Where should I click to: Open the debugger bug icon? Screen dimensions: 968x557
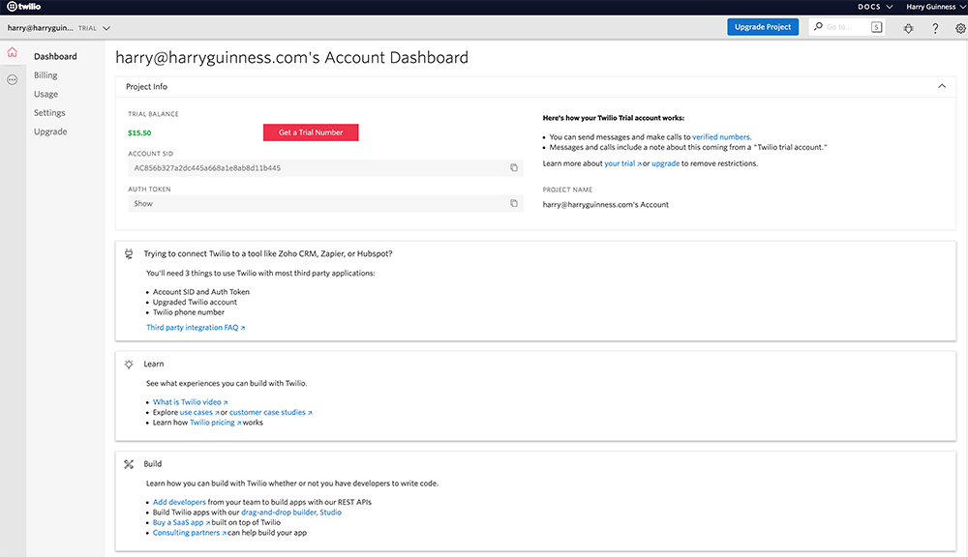tap(908, 28)
